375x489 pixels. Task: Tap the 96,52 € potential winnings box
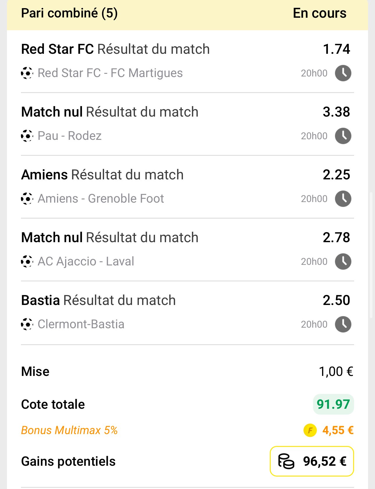tap(312, 461)
